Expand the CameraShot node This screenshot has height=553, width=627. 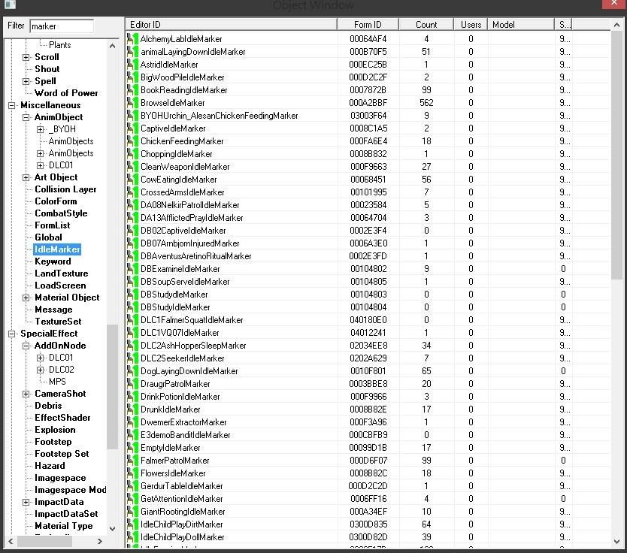point(26,394)
